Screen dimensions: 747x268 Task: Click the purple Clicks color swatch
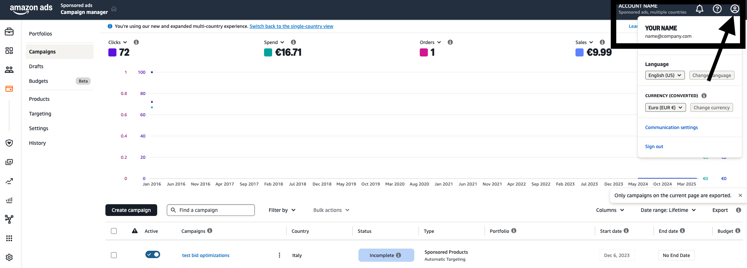click(112, 52)
